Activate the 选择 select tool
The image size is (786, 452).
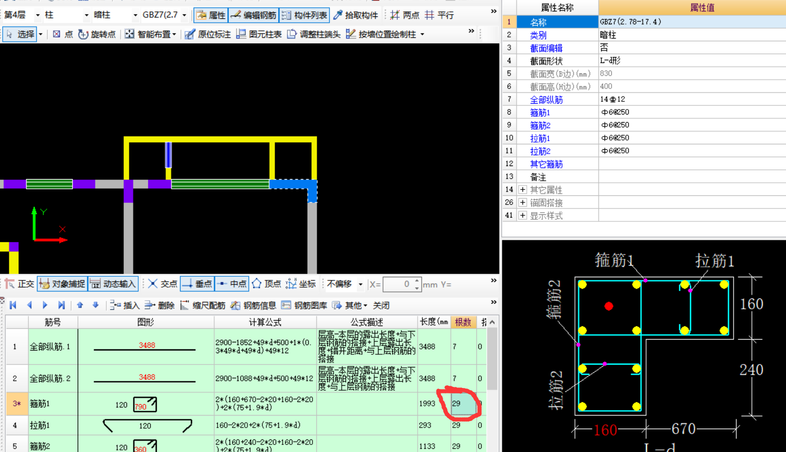click(x=20, y=34)
